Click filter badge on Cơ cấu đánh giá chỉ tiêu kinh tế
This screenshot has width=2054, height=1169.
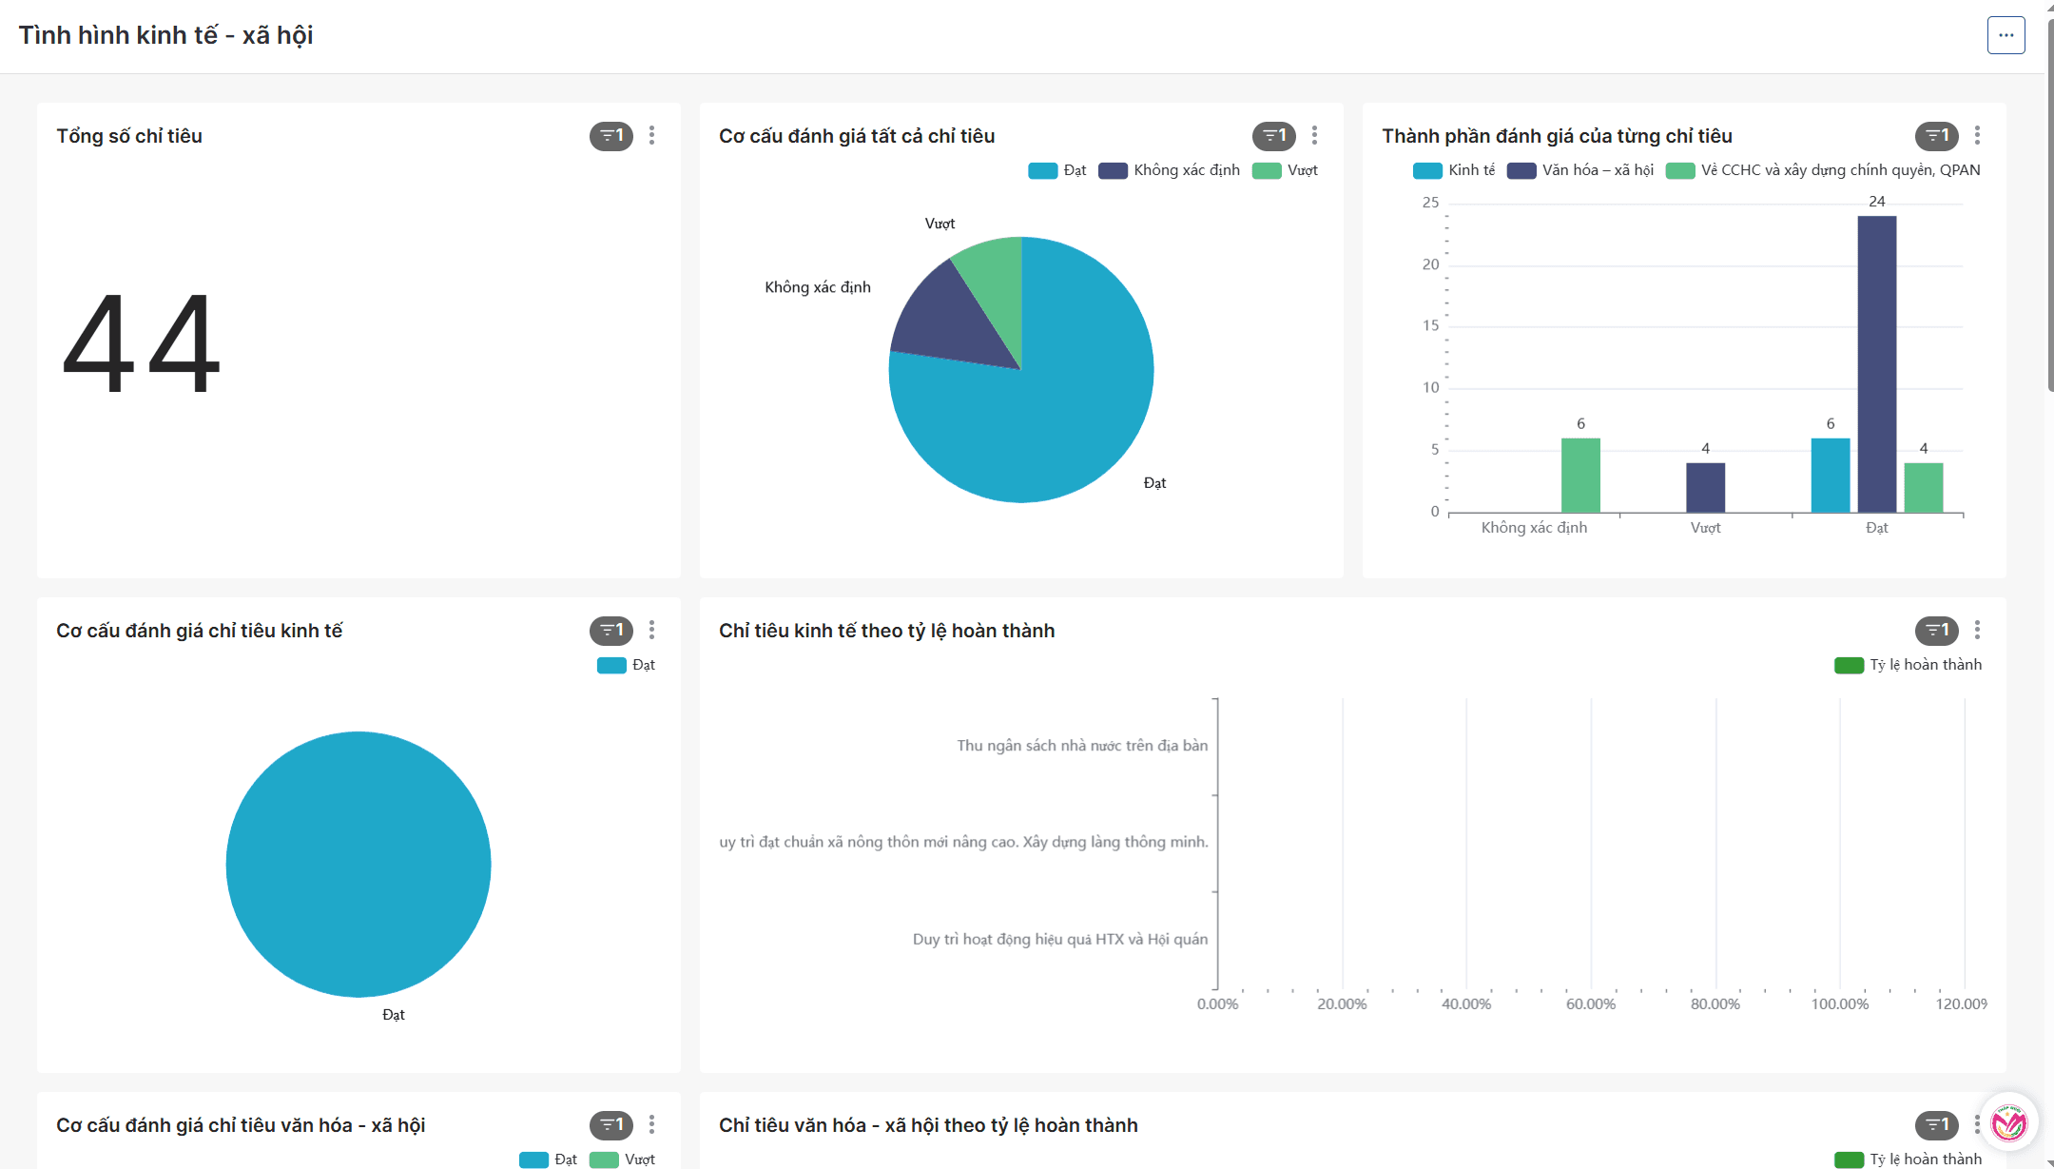610,631
